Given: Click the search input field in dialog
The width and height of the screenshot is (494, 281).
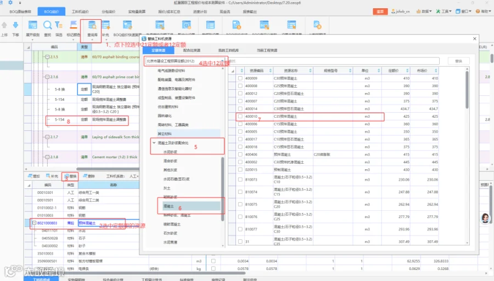Looking at the screenshot, I should [x=333, y=61].
